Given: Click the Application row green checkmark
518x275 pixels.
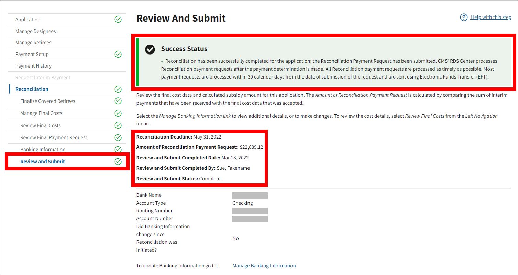Looking at the screenshot, I should 118,20.
